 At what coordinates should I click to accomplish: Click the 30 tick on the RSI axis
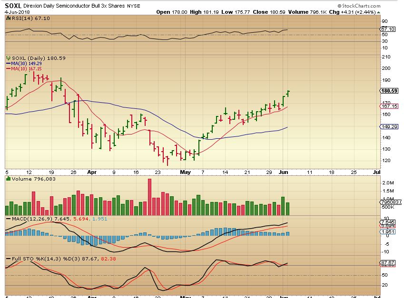(384, 41)
